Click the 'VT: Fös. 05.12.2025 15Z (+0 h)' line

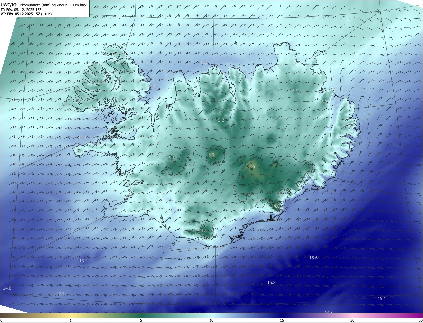[x=25, y=14]
